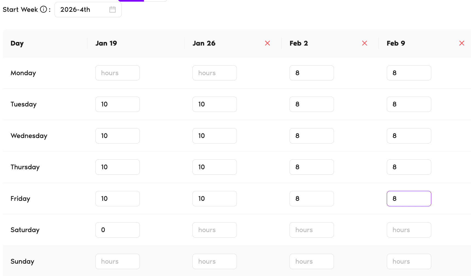
Task: Remove the Feb 9 week column
Action: click(x=462, y=43)
